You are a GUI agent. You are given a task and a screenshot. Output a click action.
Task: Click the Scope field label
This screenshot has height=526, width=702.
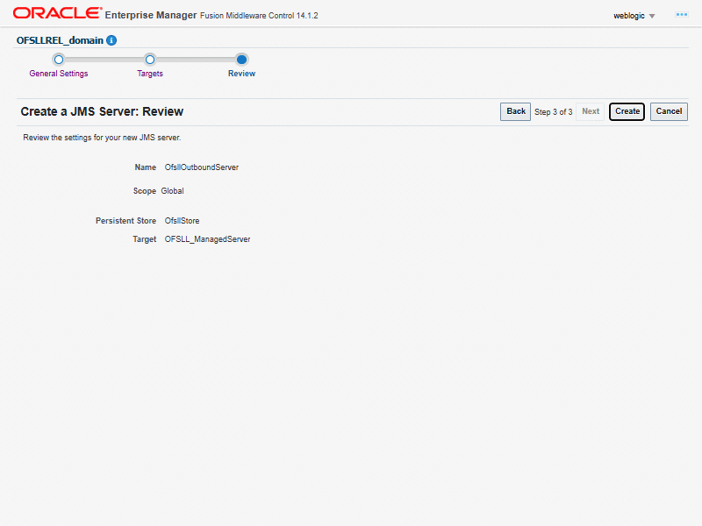[145, 191]
